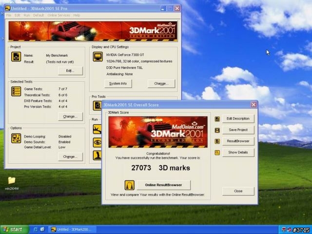The height and width of the screenshot is (234, 312).
Task: Click the System Info button
Action: (x=118, y=83)
